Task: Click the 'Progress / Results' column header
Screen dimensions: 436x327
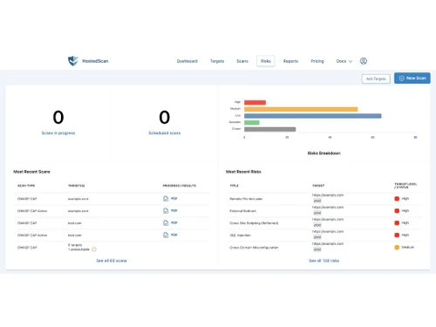Action: click(x=180, y=186)
